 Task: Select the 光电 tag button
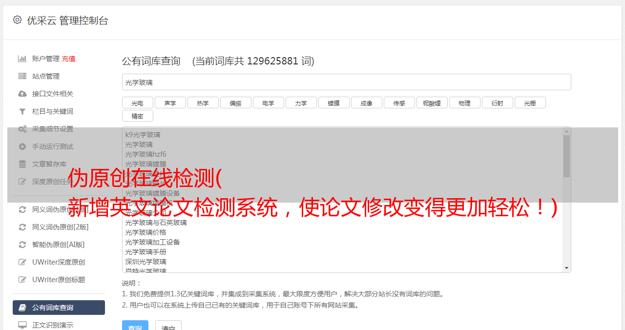[x=137, y=103]
